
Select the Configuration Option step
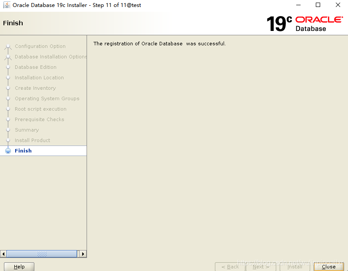pyautogui.click(x=40, y=46)
